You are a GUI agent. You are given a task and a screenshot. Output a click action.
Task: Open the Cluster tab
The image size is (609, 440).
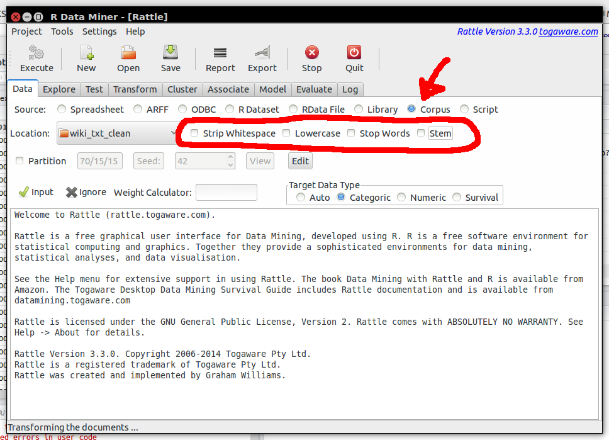pyautogui.click(x=182, y=89)
